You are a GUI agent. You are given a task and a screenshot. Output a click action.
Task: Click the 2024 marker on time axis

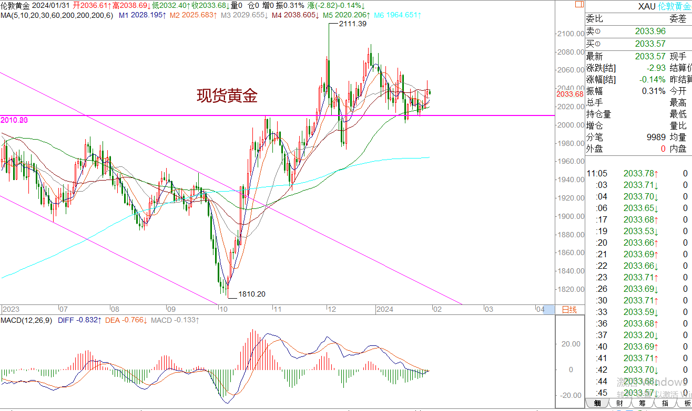pos(385,310)
